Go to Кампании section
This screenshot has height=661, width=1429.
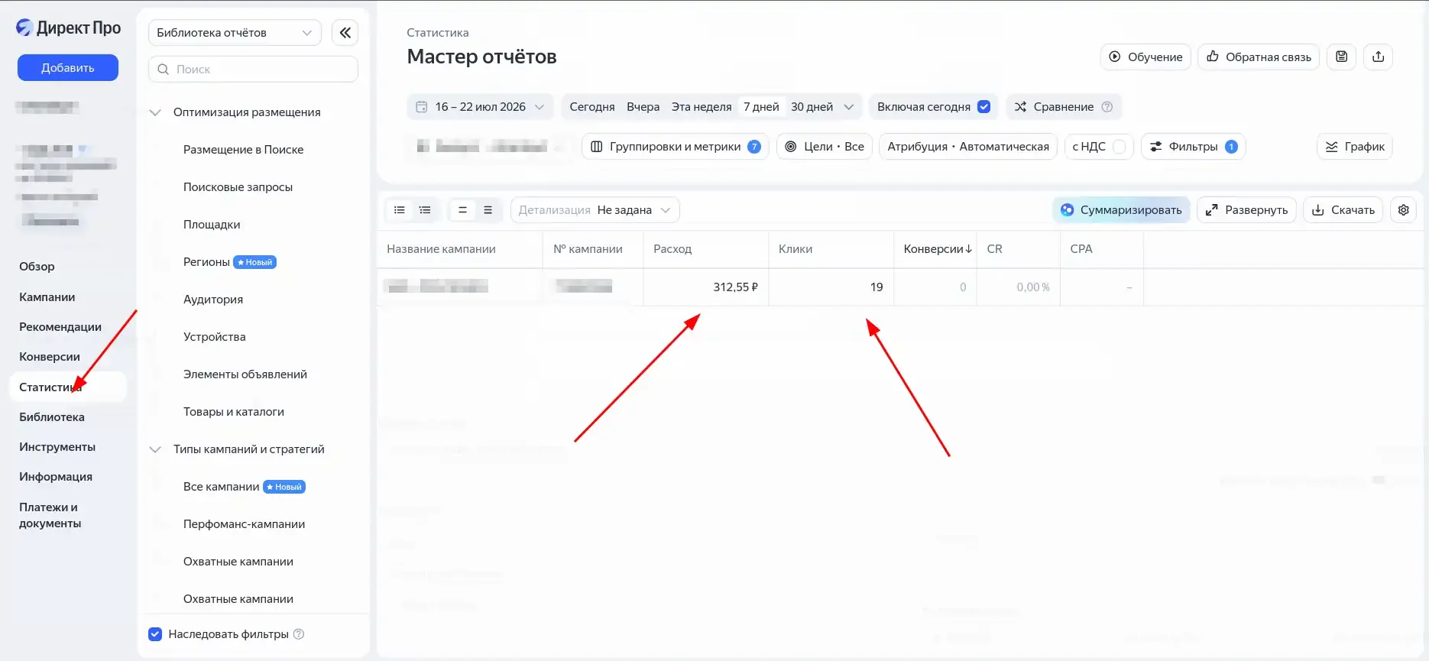point(47,297)
